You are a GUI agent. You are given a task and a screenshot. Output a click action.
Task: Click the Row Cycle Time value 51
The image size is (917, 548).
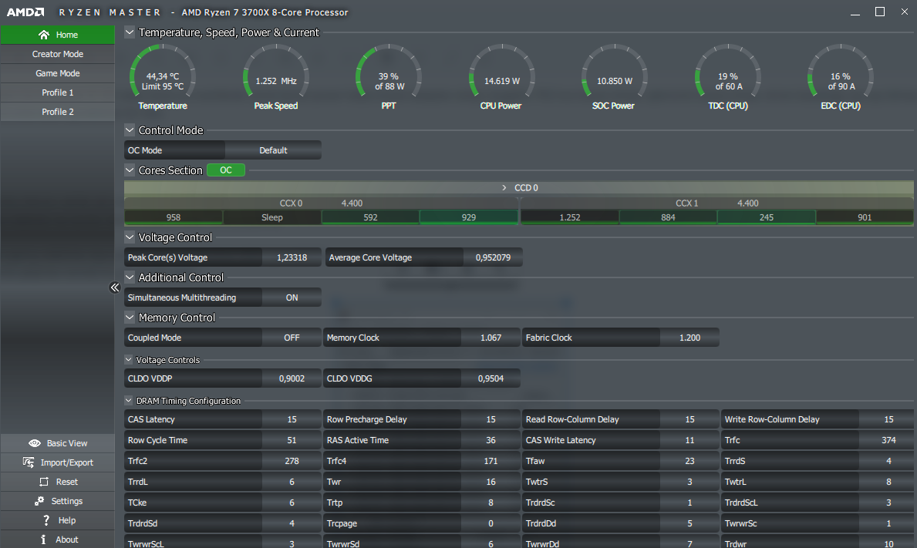(x=292, y=440)
